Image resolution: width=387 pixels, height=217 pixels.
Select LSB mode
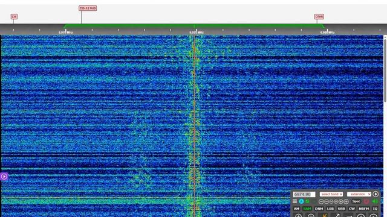(x=330, y=209)
